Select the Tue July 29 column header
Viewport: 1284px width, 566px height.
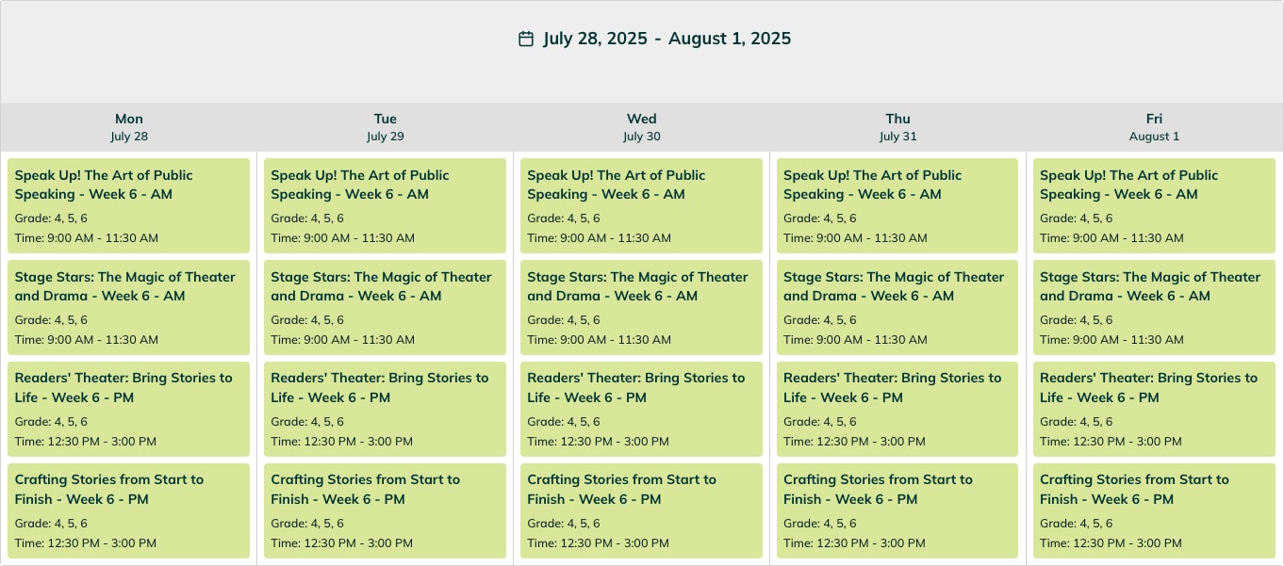(386, 127)
